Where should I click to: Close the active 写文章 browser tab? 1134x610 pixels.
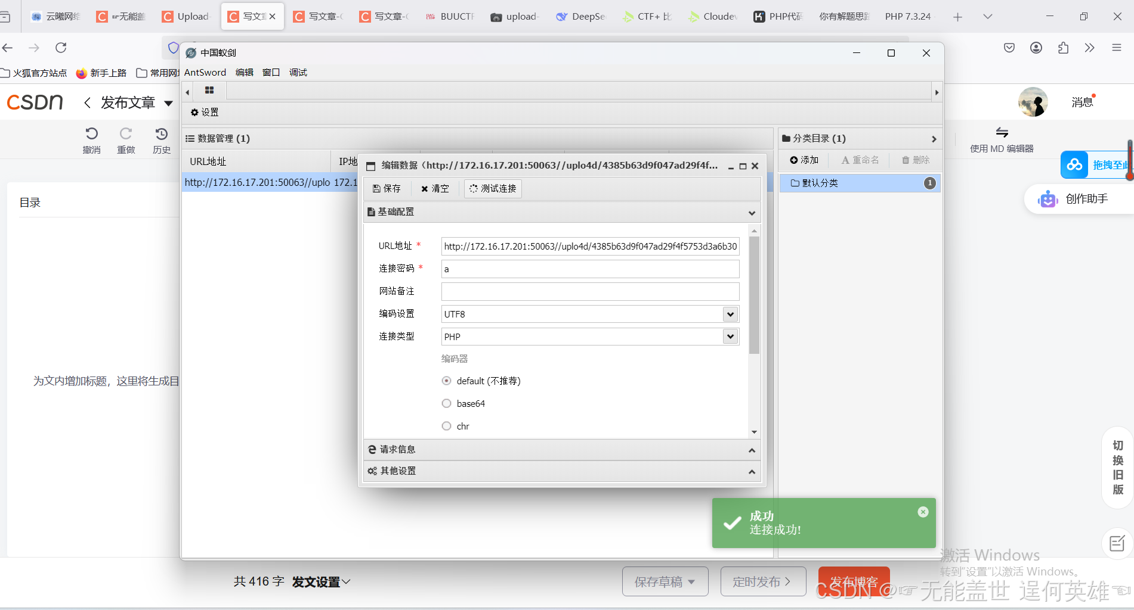[x=273, y=17]
